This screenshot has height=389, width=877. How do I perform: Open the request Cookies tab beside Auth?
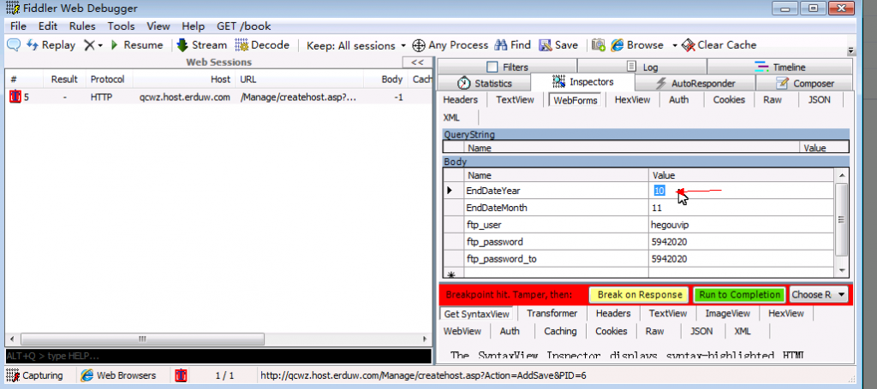tap(729, 100)
